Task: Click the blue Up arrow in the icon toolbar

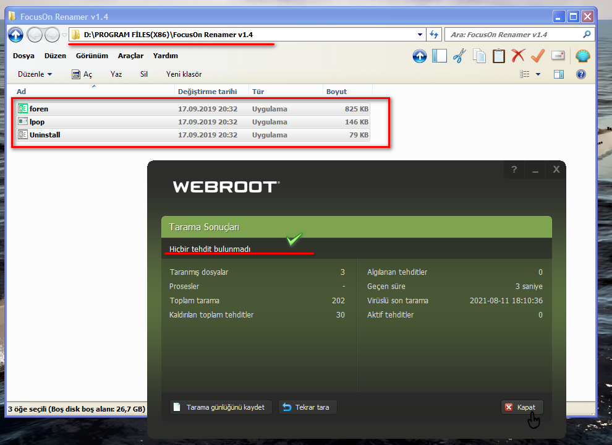Action: pos(420,56)
